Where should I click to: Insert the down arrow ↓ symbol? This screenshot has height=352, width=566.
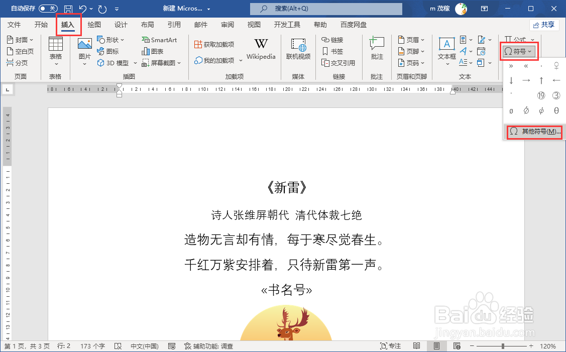point(511,80)
